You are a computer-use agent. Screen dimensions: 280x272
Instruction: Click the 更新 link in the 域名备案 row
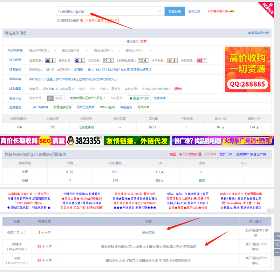pos(178,89)
